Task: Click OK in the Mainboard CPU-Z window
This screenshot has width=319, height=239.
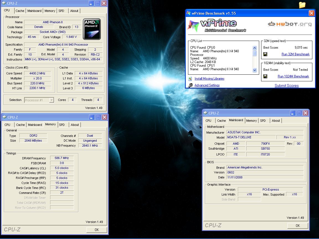Action: click(x=298, y=226)
